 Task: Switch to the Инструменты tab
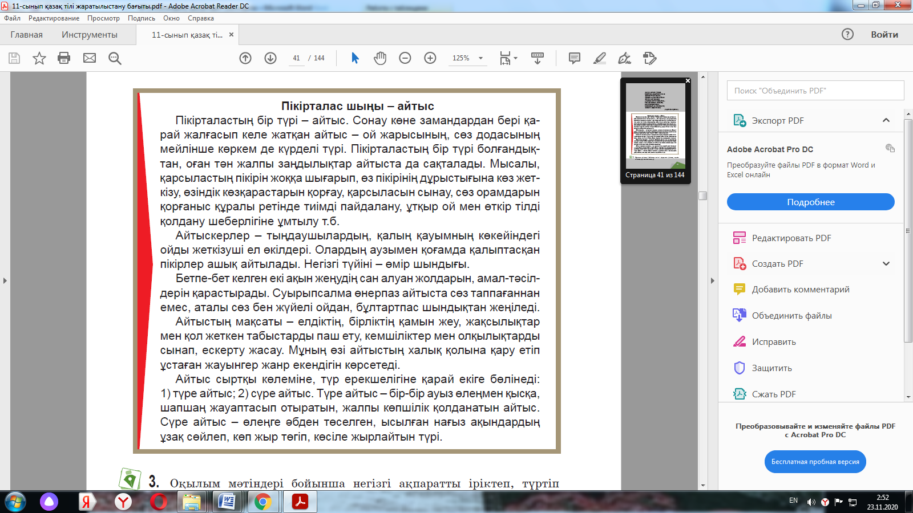[90, 35]
